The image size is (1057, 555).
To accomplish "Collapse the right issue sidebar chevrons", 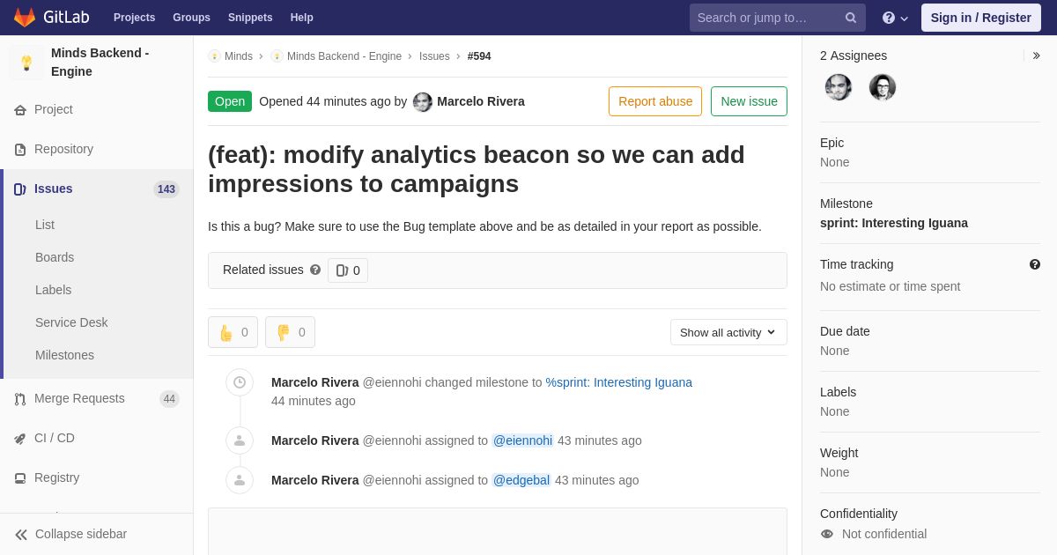I will coord(1037,55).
